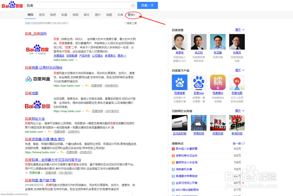Click 李彦宏 portrait photo
The width and height of the screenshot is (293, 196).
[180, 42]
